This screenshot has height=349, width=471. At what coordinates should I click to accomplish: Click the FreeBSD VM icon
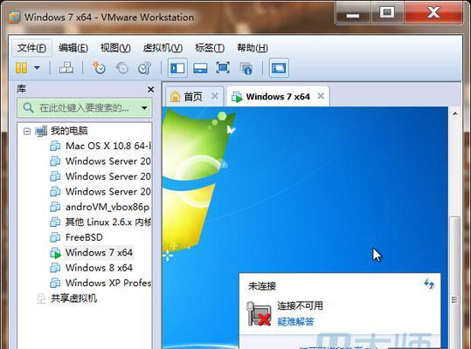tap(55, 237)
